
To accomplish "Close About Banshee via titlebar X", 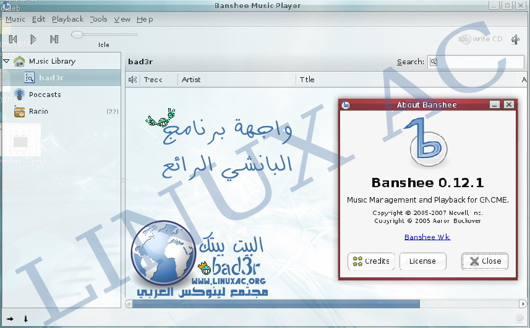I will [x=509, y=104].
